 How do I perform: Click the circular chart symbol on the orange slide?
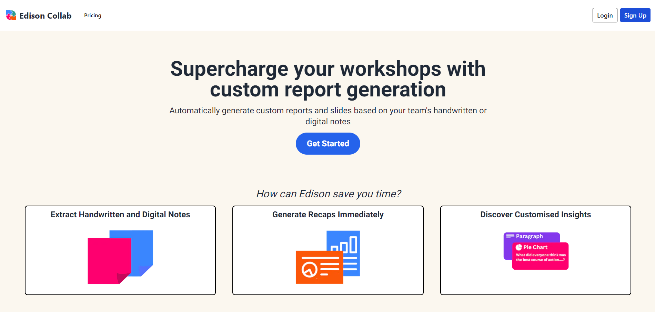coord(309,269)
